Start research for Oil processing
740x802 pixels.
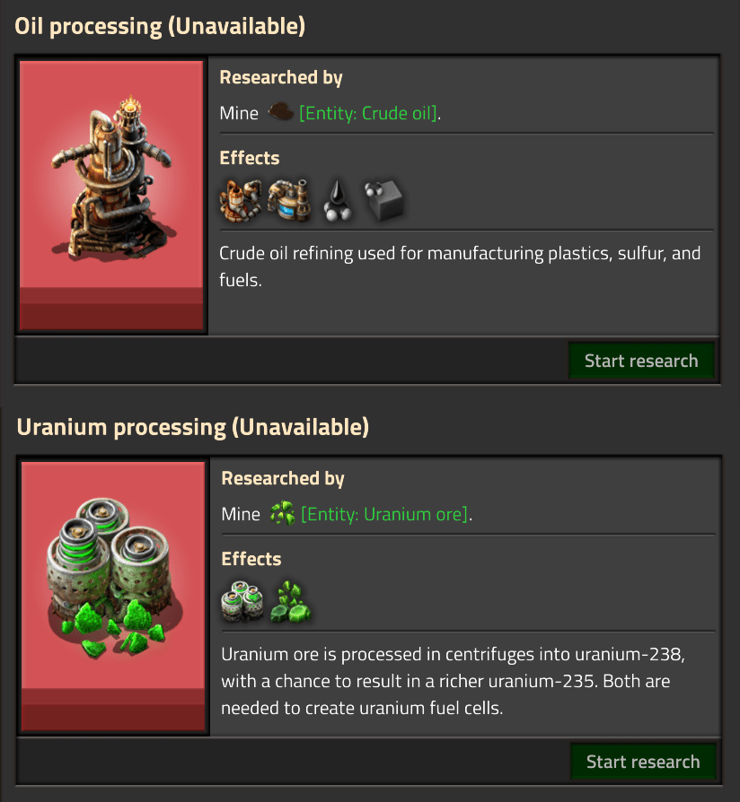click(x=640, y=361)
